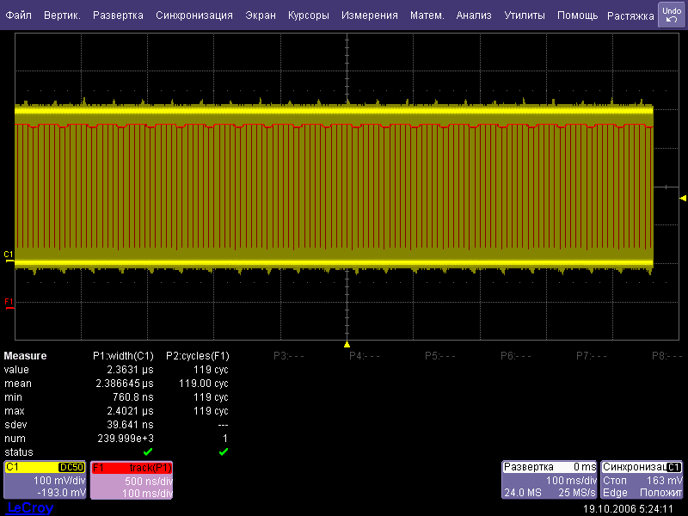Click the LeCroy logo
Image resolution: width=688 pixels, height=516 pixels.
coord(30,508)
